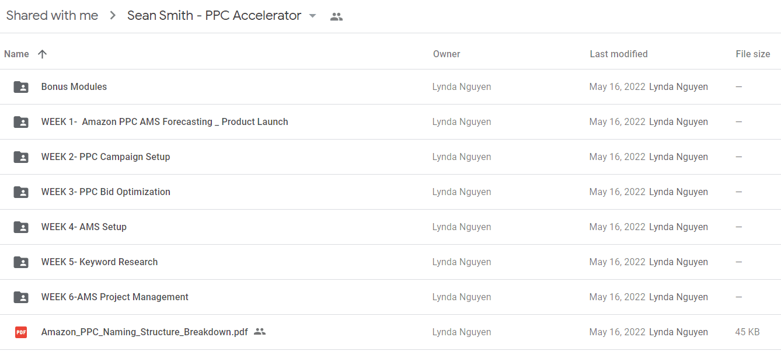
Task: Click the WEEK 3 shared folder icon
Action: pos(21,192)
